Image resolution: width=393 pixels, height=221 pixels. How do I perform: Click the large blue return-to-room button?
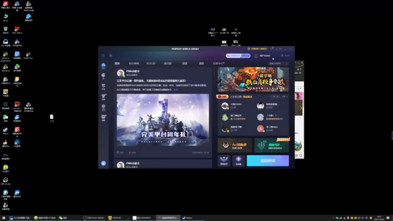(x=268, y=161)
